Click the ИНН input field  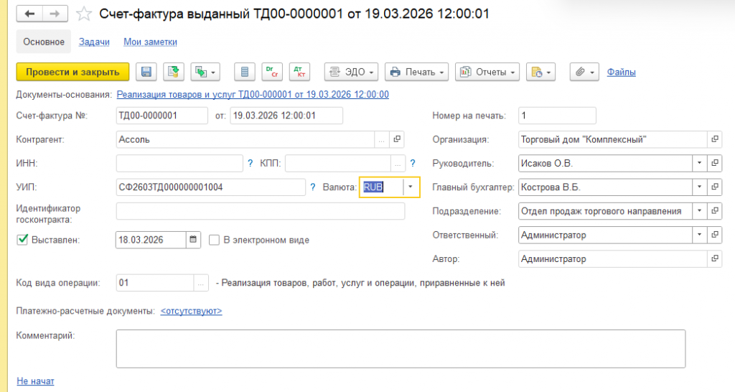point(179,163)
